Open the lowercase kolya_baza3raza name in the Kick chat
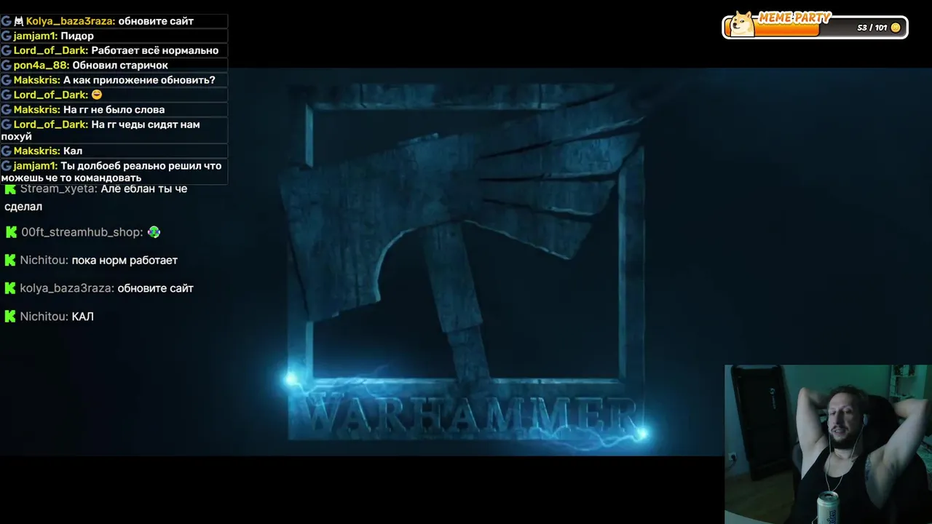 (67, 288)
